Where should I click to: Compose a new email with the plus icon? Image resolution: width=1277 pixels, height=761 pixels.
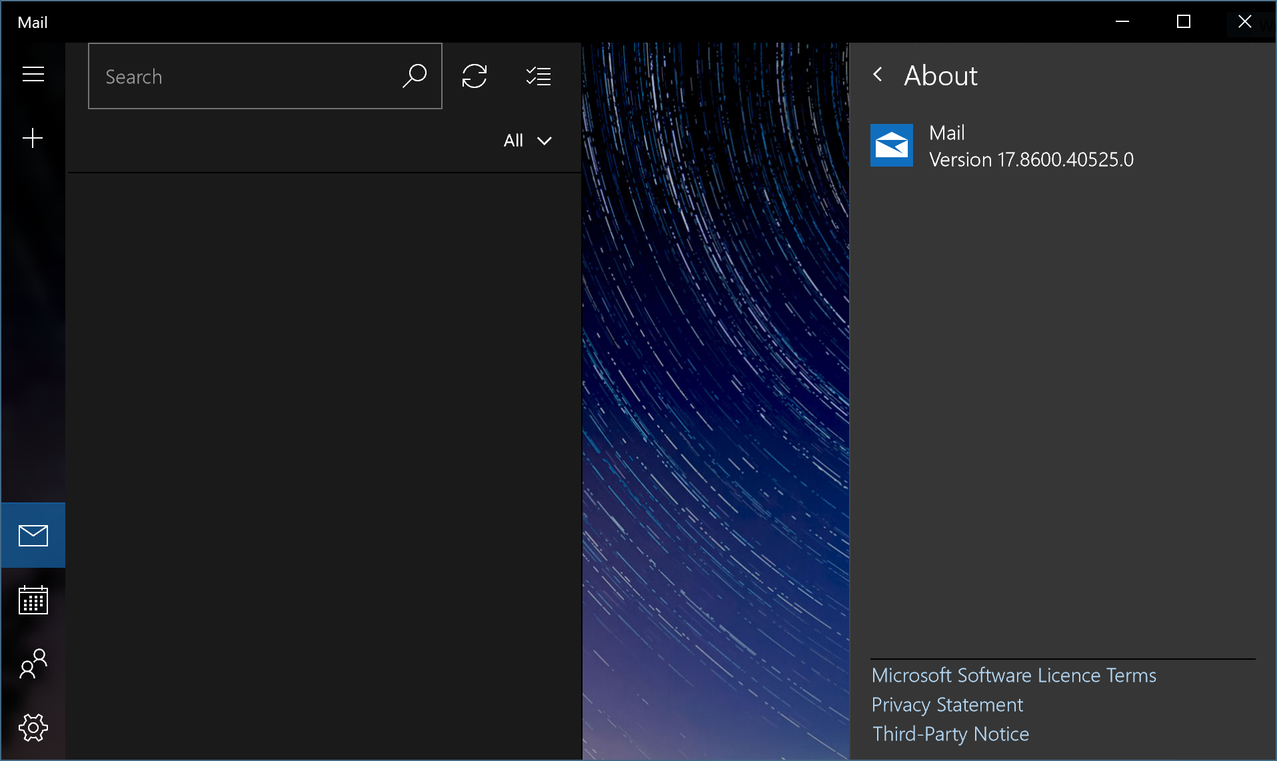click(33, 138)
